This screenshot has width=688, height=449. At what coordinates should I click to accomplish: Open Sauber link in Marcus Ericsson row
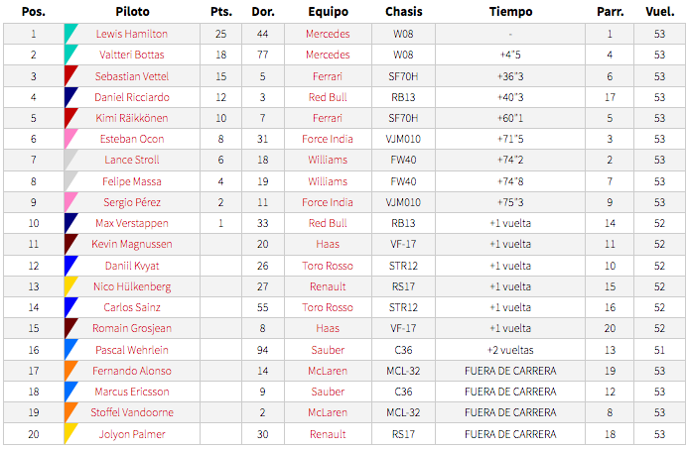328,392
